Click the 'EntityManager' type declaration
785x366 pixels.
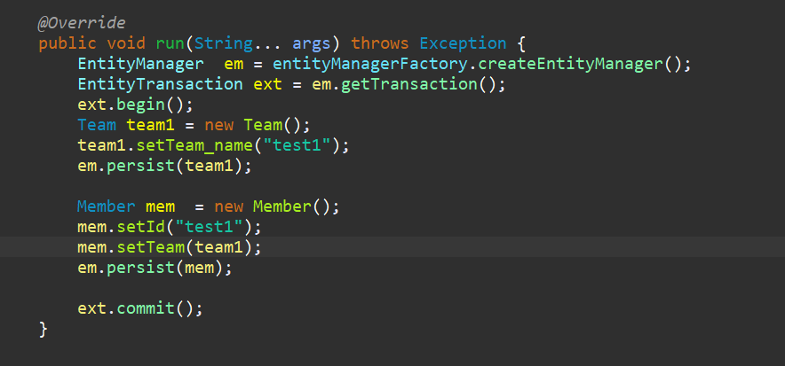click(140, 64)
